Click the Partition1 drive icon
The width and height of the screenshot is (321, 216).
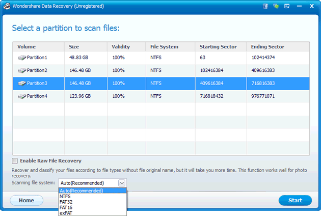coord(21,58)
